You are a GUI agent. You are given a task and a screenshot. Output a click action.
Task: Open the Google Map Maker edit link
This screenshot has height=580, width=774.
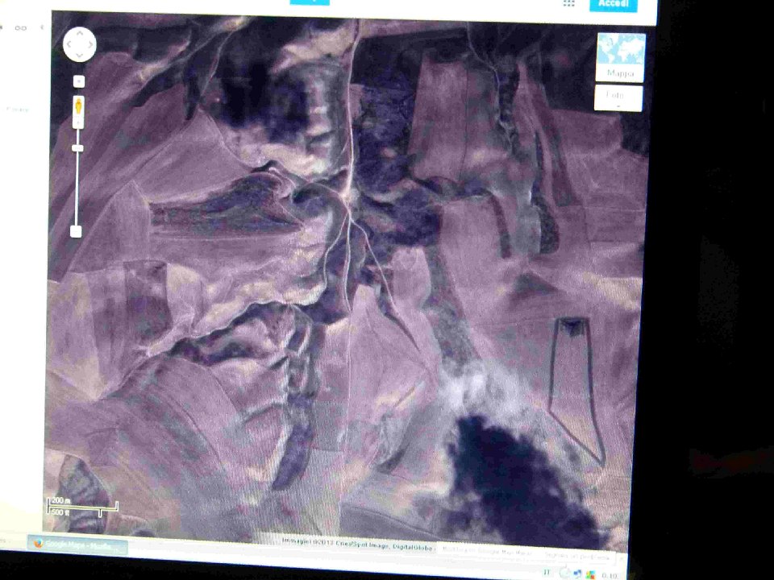(x=487, y=551)
